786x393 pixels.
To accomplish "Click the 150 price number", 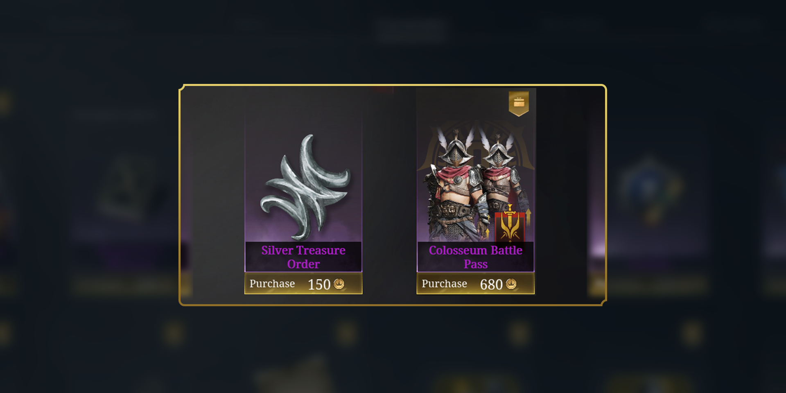I will click(x=319, y=285).
